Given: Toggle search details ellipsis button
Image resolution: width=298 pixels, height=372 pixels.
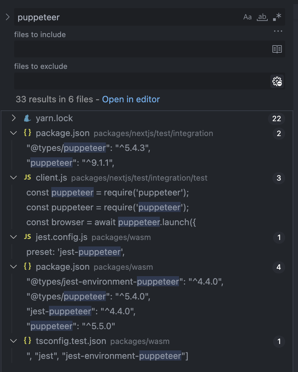Looking at the screenshot, I should 278,31.
